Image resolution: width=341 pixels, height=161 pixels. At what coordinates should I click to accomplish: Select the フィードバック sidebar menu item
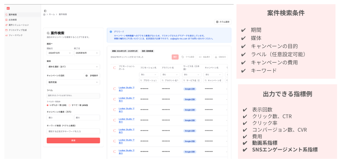point(23,35)
